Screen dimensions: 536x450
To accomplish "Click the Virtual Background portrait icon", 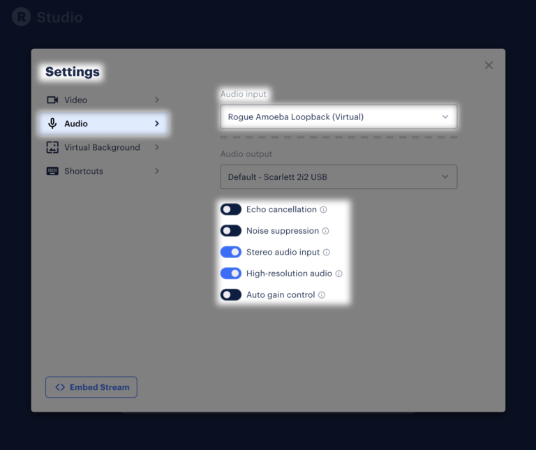I will pyautogui.click(x=52, y=147).
